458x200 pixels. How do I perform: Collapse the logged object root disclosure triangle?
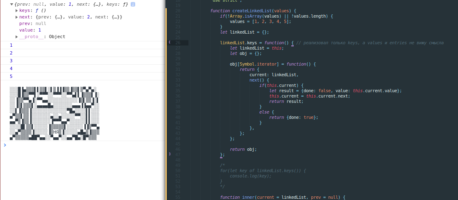tap(11, 4)
